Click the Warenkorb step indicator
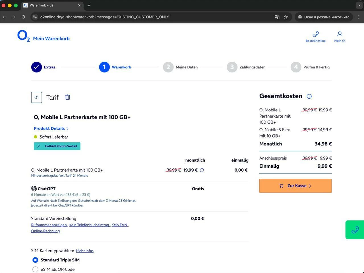This screenshot has width=364, height=273. coord(104,67)
